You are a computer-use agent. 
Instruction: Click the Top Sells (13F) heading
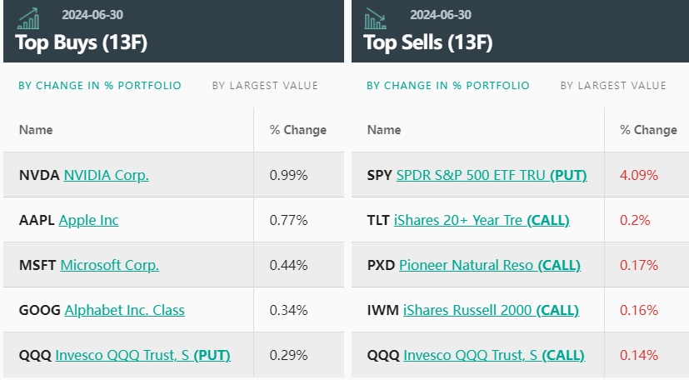(x=429, y=42)
